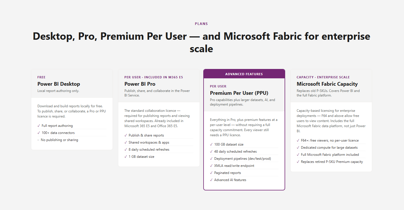Open the Microsoft Fabric Capacity heading
The width and height of the screenshot is (404, 210).
click(x=327, y=84)
